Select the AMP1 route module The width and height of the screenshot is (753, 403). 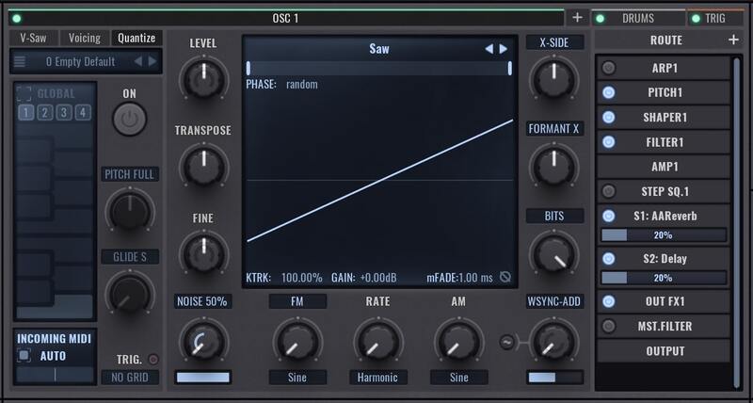tap(664, 167)
